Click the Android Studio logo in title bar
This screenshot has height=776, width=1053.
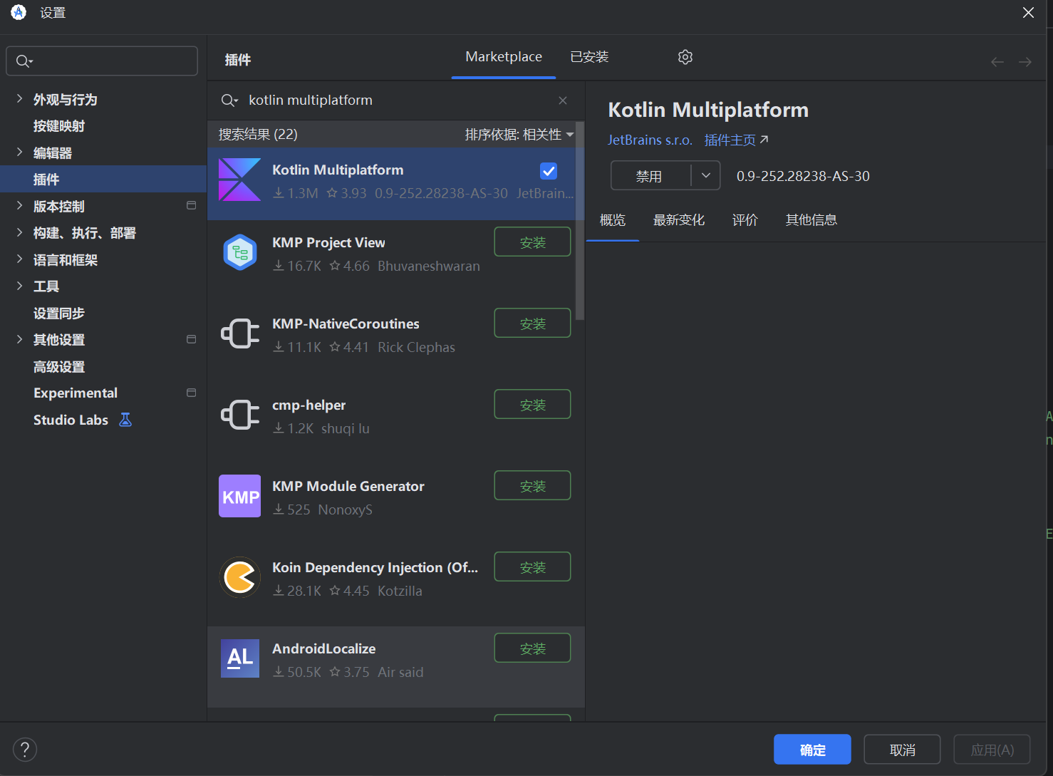pos(19,12)
